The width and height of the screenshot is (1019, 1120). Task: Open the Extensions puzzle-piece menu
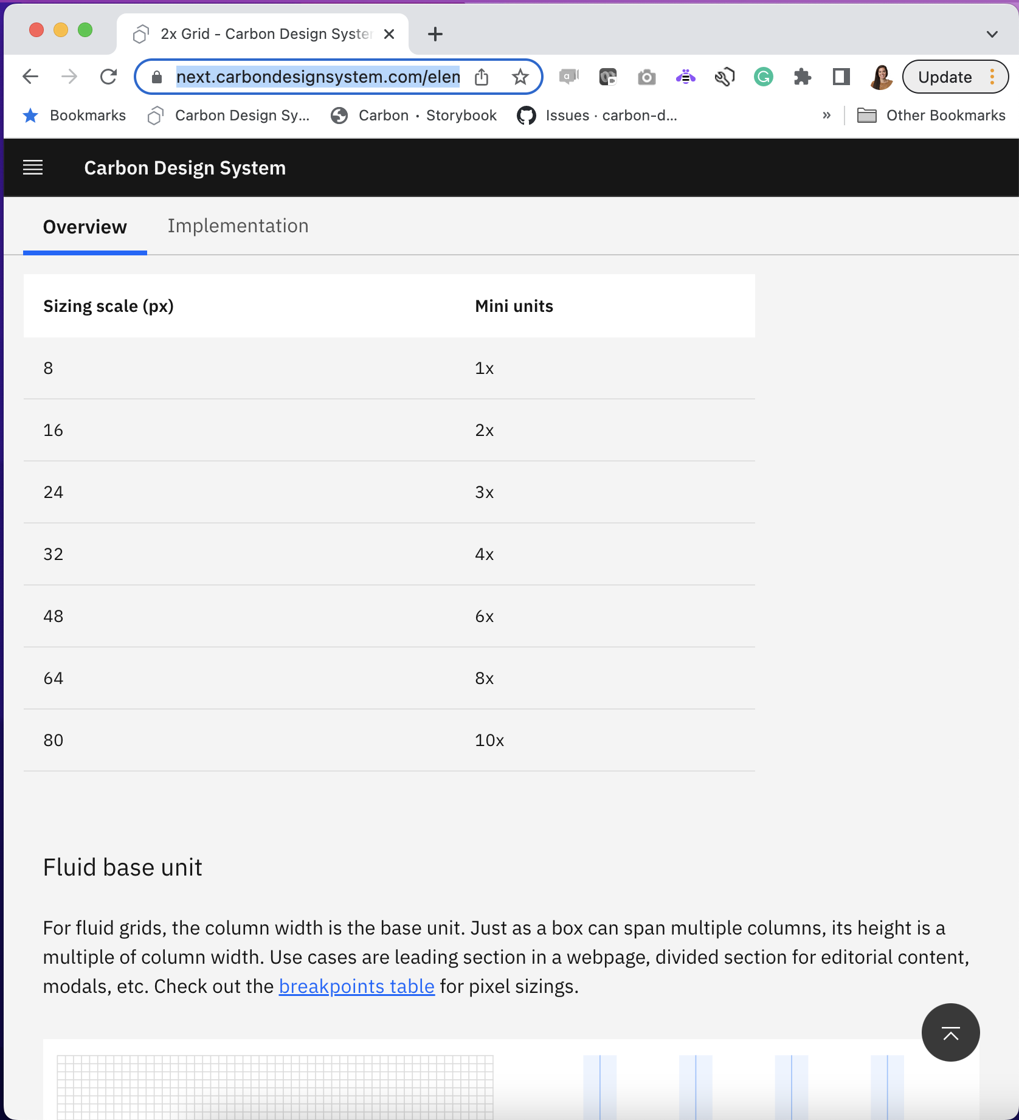[803, 77]
